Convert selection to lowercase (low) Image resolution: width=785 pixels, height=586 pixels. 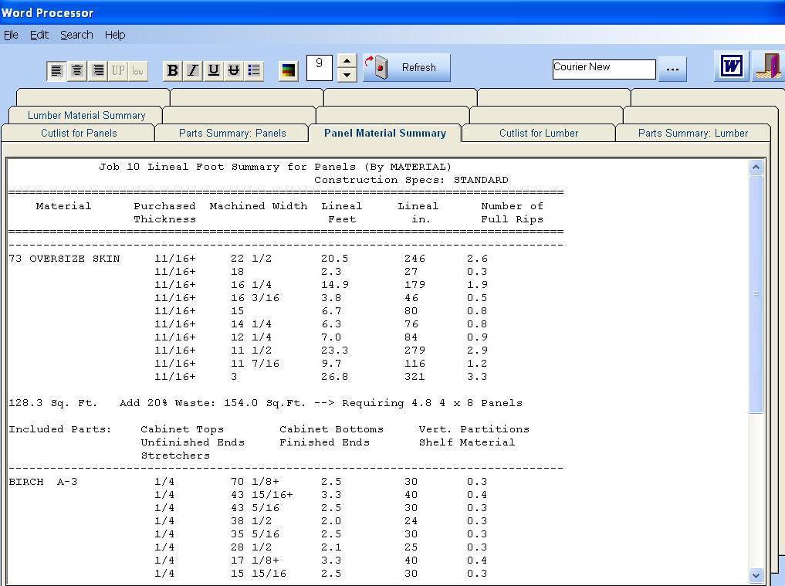point(138,70)
